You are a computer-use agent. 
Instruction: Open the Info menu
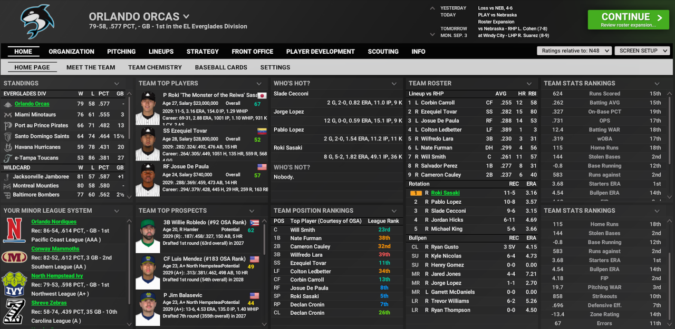[x=418, y=52]
